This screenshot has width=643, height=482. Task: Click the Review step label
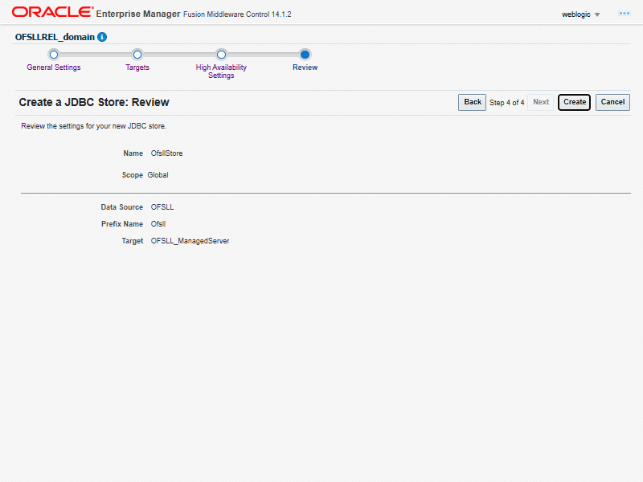(305, 67)
